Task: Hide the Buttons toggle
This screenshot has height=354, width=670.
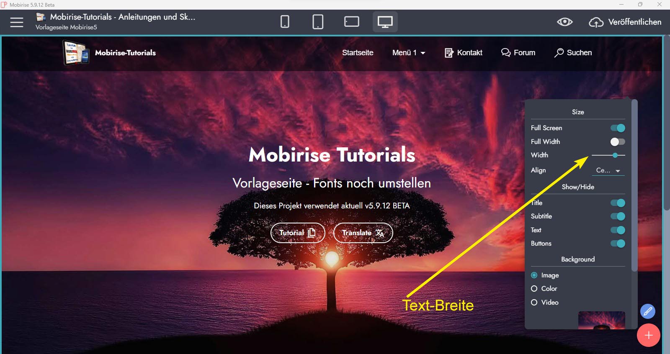Action: point(618,244)
